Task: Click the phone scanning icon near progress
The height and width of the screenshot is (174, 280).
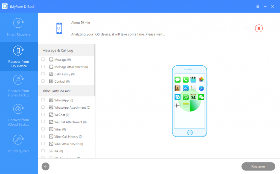Action: click(59, 28)
